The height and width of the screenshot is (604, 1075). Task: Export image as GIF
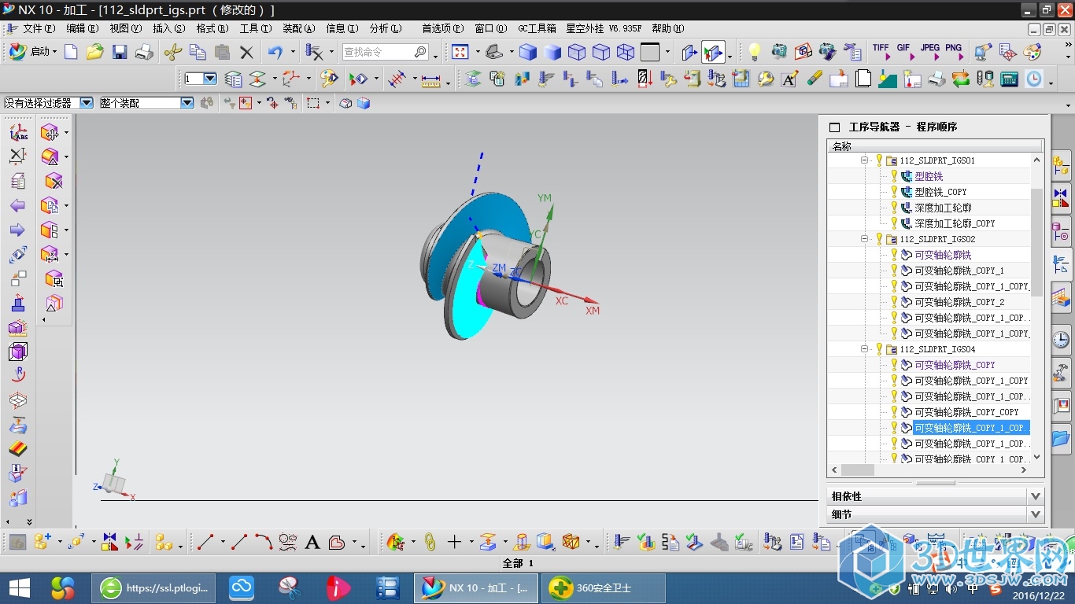pos(903,52)
